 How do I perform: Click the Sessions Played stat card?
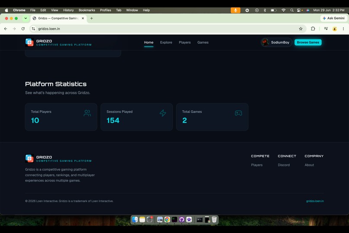click(137, 117)
